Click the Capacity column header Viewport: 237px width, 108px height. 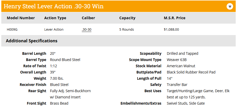click(x=127, y=18)
